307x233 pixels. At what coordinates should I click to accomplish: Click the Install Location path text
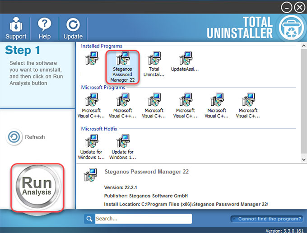[186, 204]
